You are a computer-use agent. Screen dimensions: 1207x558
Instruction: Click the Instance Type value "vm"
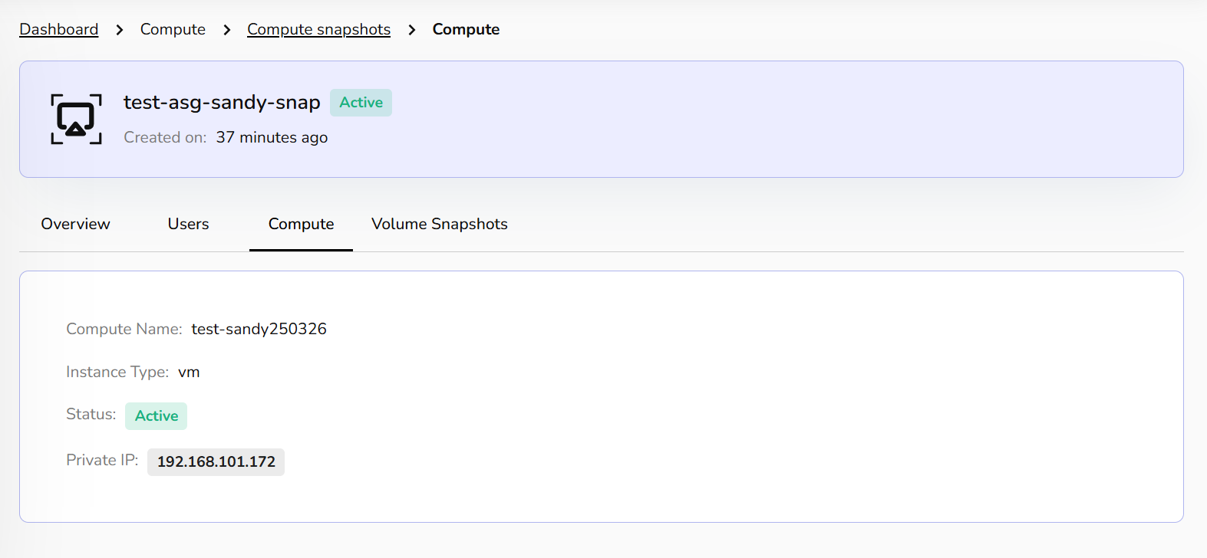click(189, 372)
